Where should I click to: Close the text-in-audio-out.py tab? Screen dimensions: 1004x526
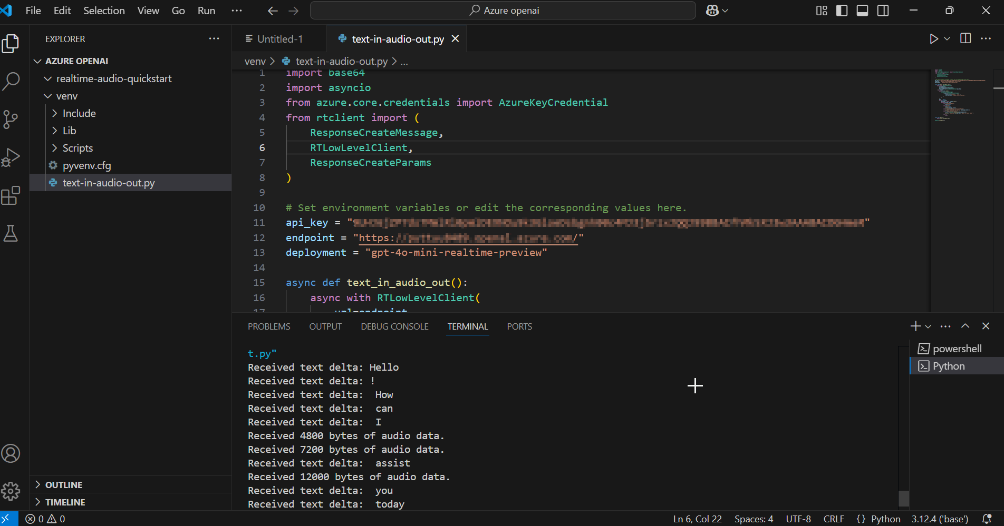tap(456, 39)
